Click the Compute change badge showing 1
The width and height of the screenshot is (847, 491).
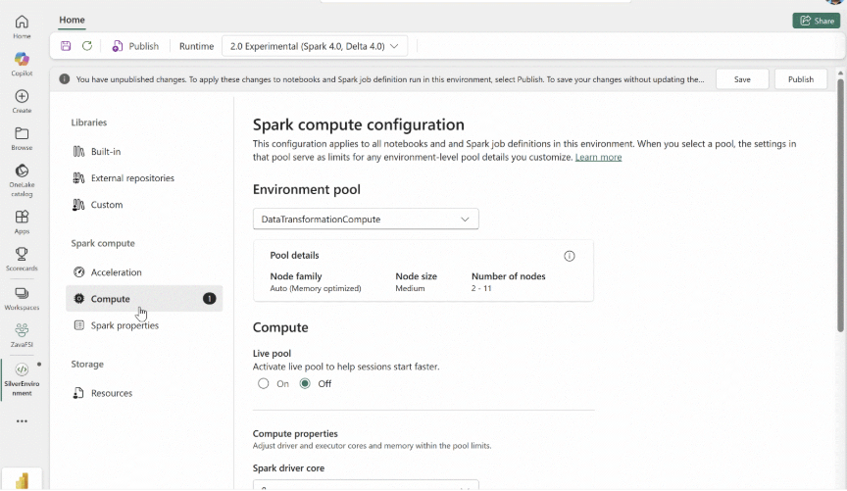(210, 299)
